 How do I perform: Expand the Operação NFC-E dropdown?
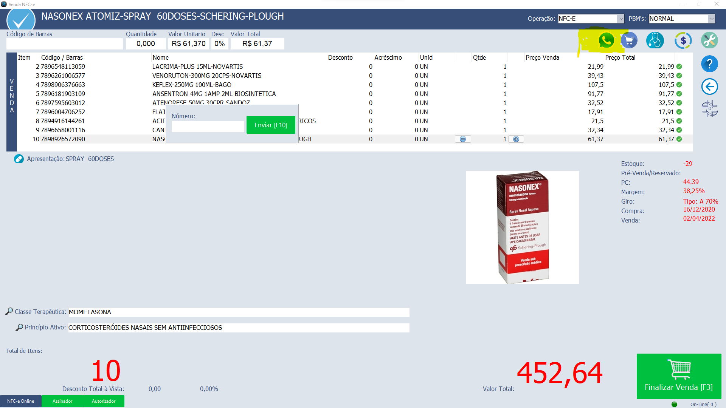point(621,19)
